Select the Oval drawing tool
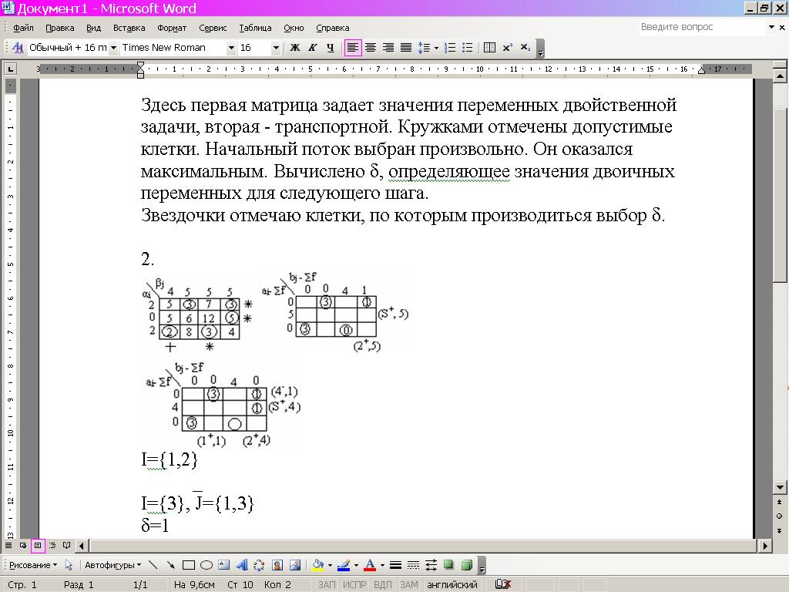The image size is (789, 592). [206, 565]
